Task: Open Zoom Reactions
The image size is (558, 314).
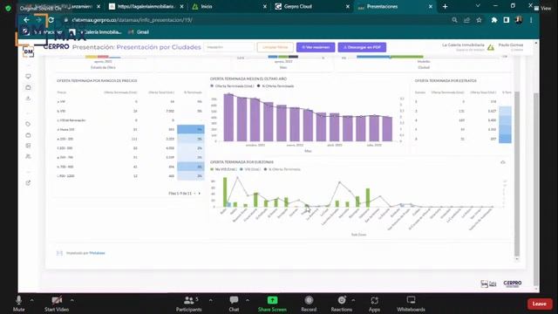Action: point(341,304)
